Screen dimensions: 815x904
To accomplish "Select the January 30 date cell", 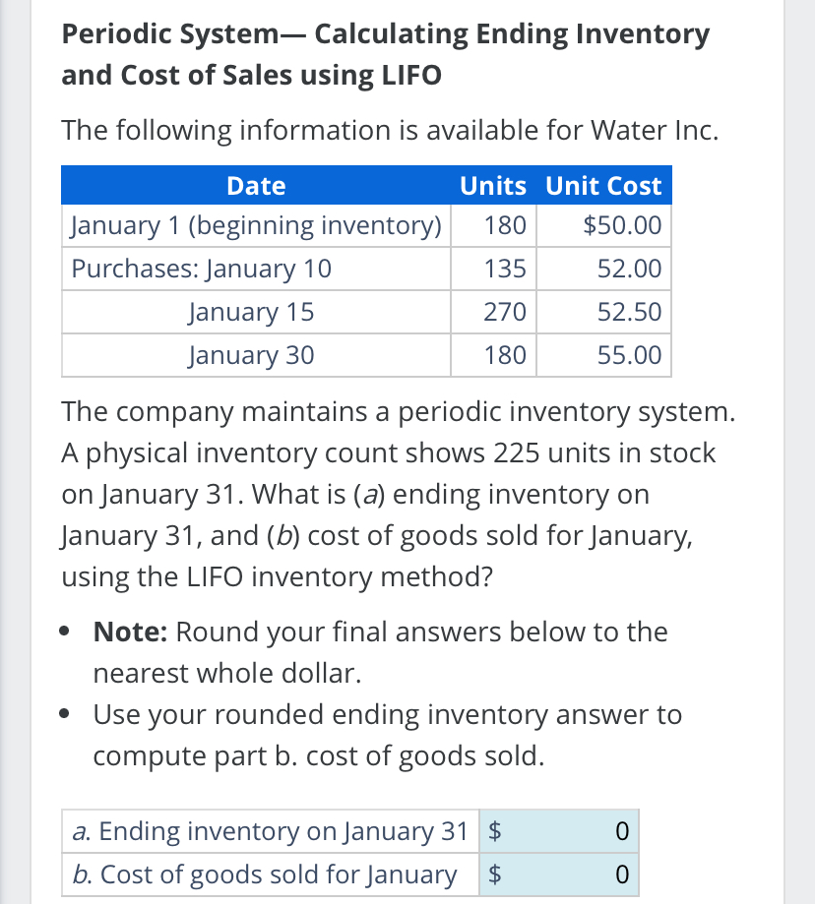I will (251, 355).
